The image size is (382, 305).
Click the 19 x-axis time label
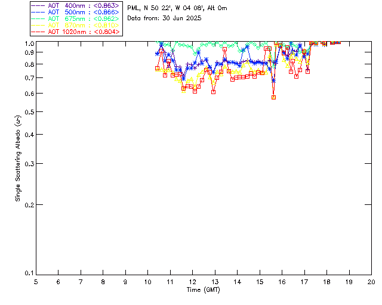click(x=349, y=282)
